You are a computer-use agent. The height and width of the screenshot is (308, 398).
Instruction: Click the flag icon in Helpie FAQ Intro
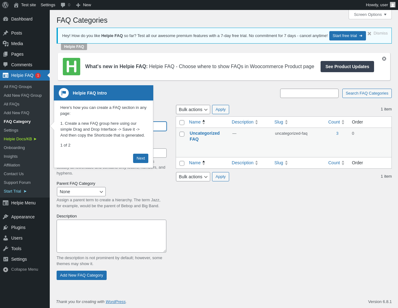click(x=64, y=93)
